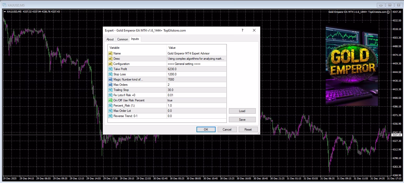Click the OK button
This screenshot has width=404, height=183.
pyautogui.click(x=206, y=130)
